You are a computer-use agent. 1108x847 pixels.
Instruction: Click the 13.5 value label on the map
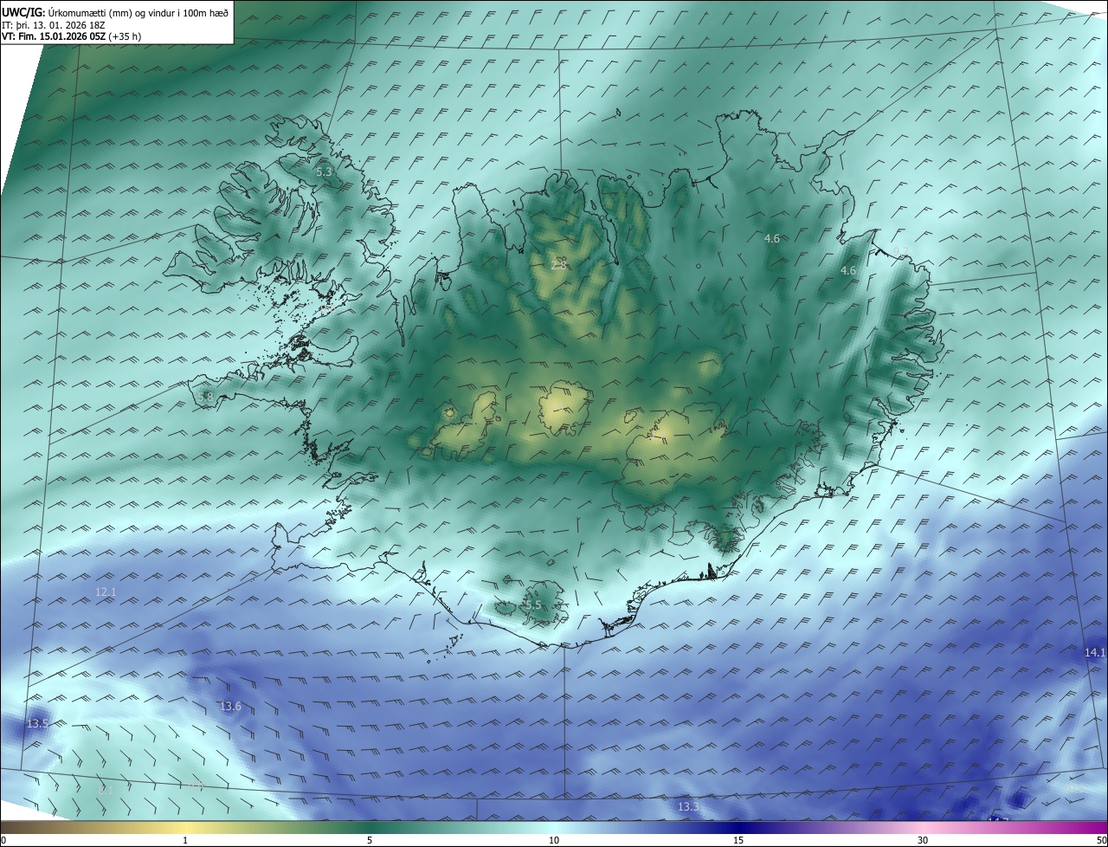37,723
